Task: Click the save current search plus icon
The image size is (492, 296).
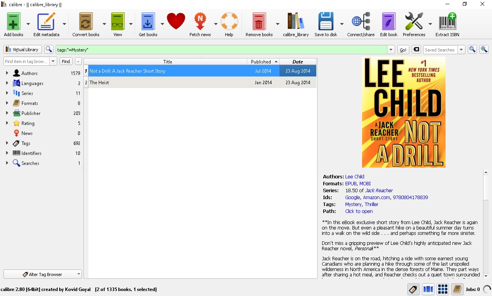Action: coord(484,50)
